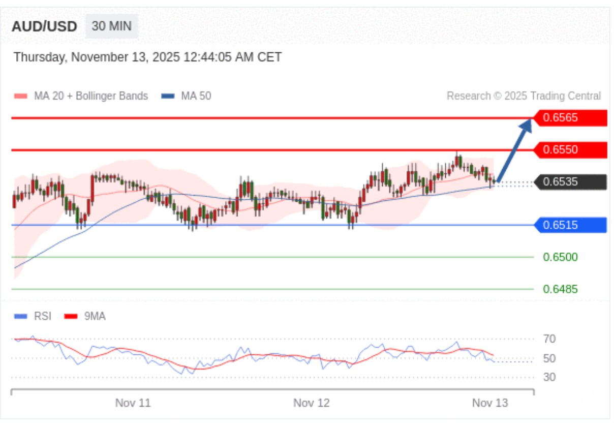Click the 0.6565 red resistance label
The image size is (616, 433).
click(570, 118)
